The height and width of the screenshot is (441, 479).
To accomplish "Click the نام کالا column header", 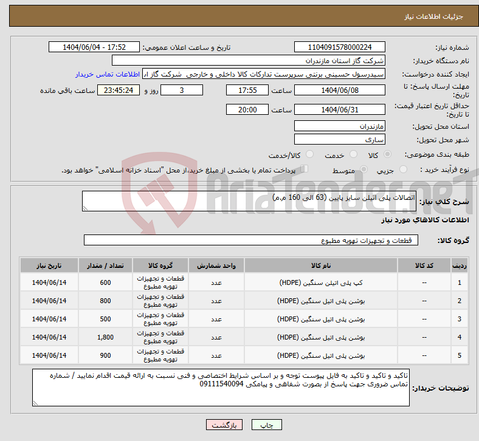I will click(321, 265).
